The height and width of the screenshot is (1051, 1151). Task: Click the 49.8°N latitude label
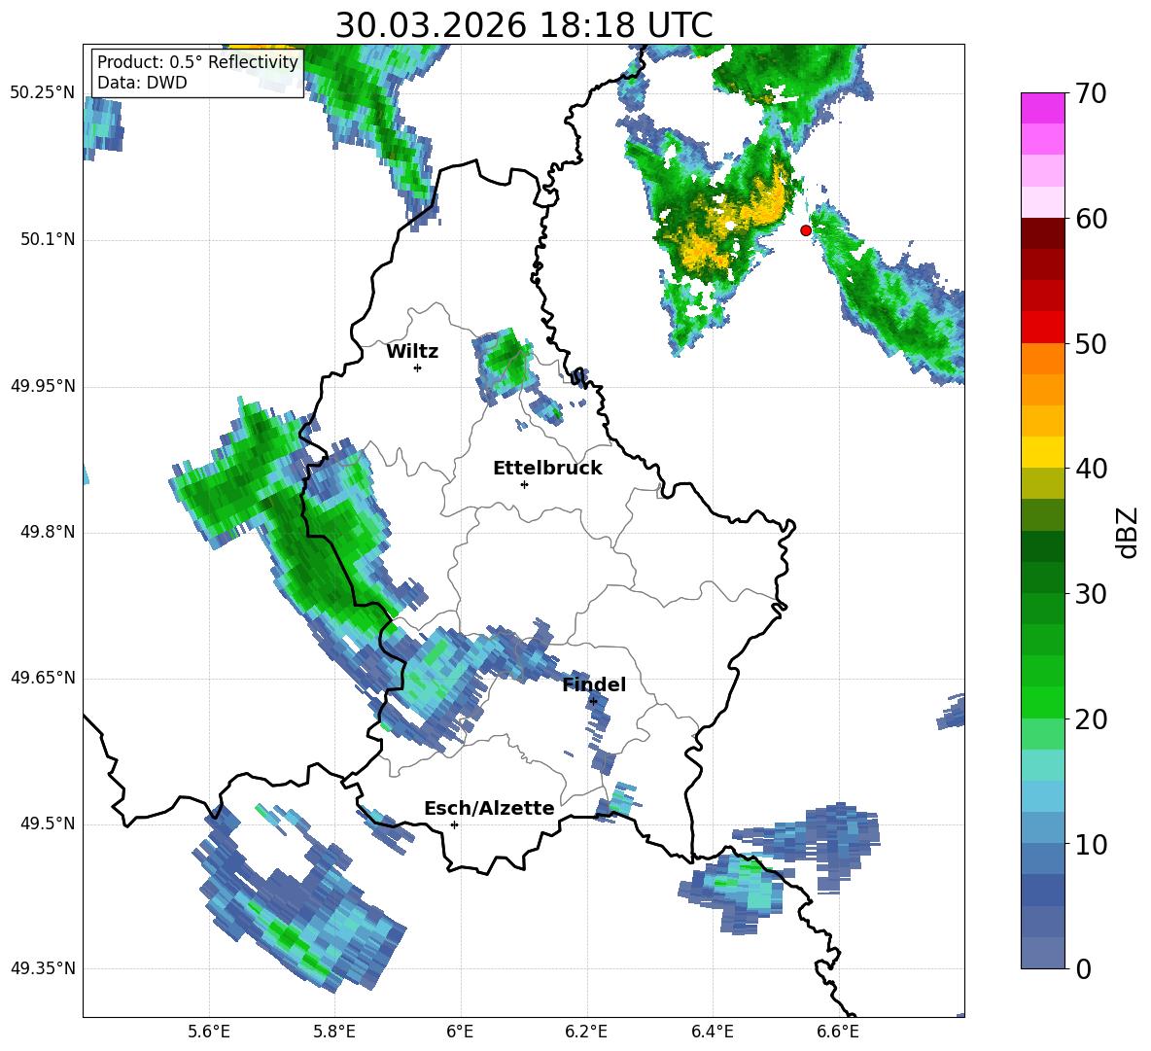point(47,532)
